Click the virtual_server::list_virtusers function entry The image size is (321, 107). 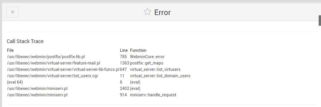(x=155, y=69)
